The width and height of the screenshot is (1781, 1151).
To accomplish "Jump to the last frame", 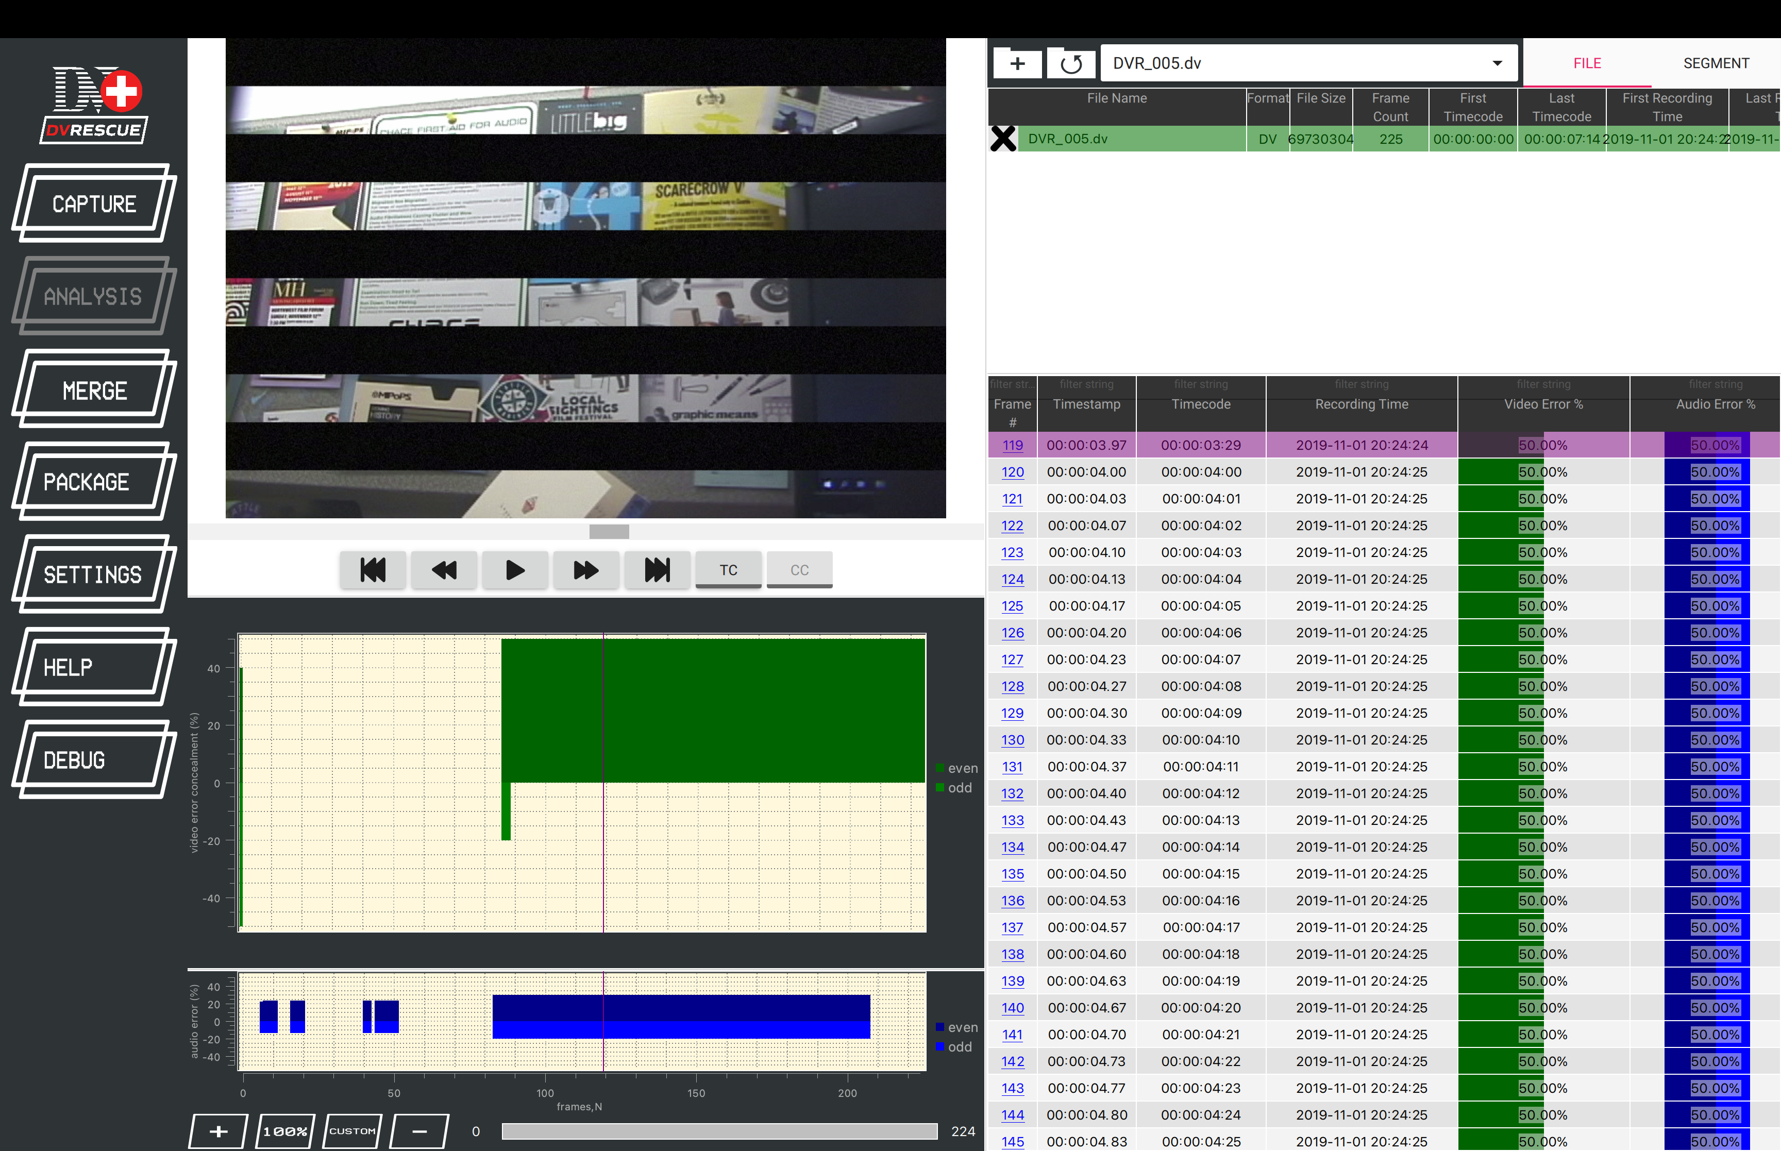I will point(657,570).
